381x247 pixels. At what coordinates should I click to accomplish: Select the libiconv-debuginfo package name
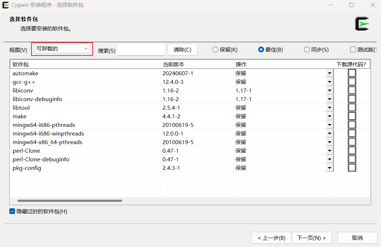point(37,99)
